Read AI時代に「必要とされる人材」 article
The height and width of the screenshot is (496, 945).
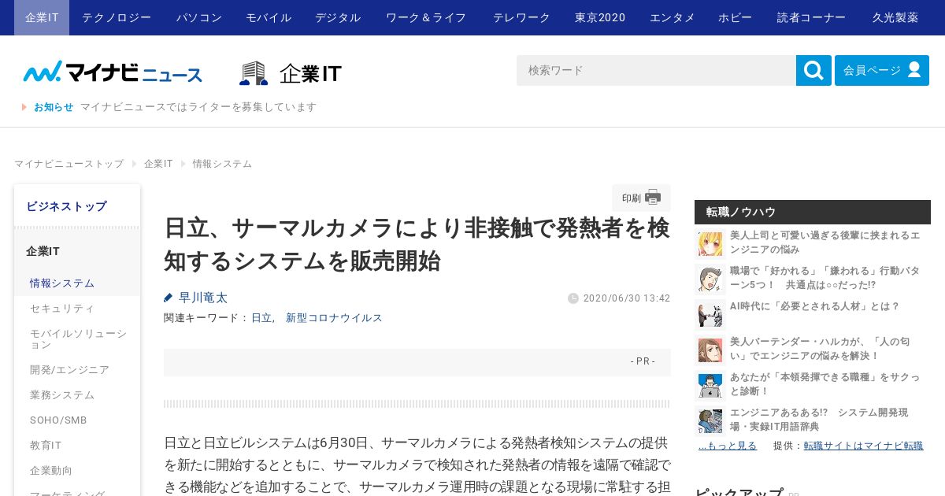coord(814,306)
